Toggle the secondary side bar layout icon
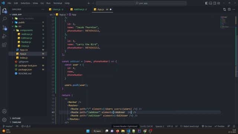The width and height of the screenshot is (238, 134). pyautogui.click(x=215, y=3)
